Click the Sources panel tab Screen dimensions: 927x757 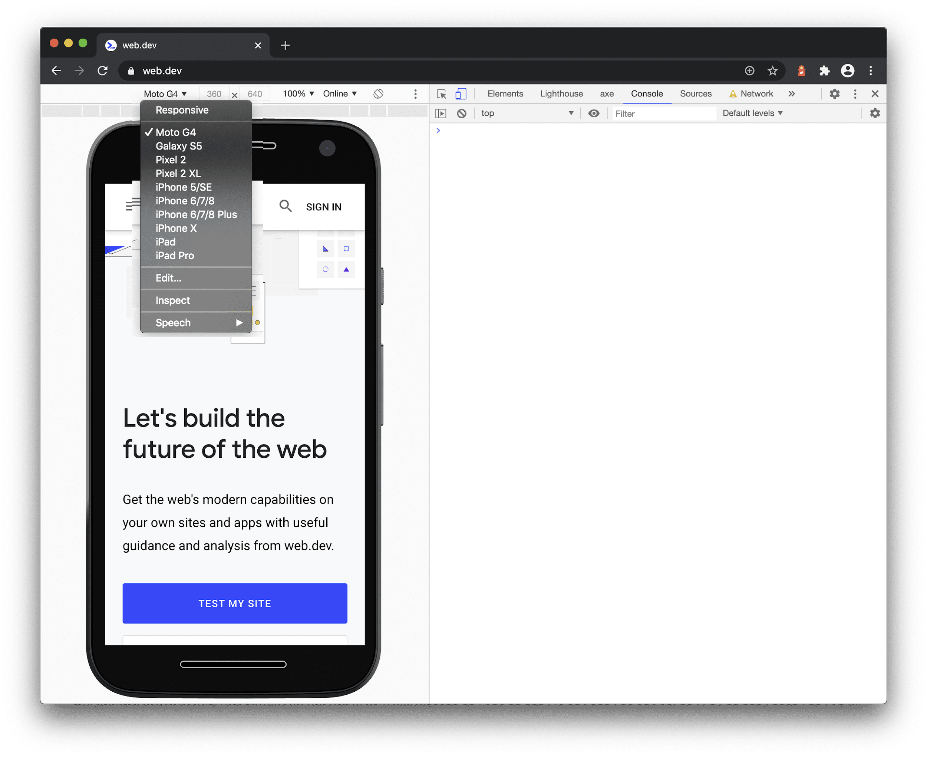(695, 94)
